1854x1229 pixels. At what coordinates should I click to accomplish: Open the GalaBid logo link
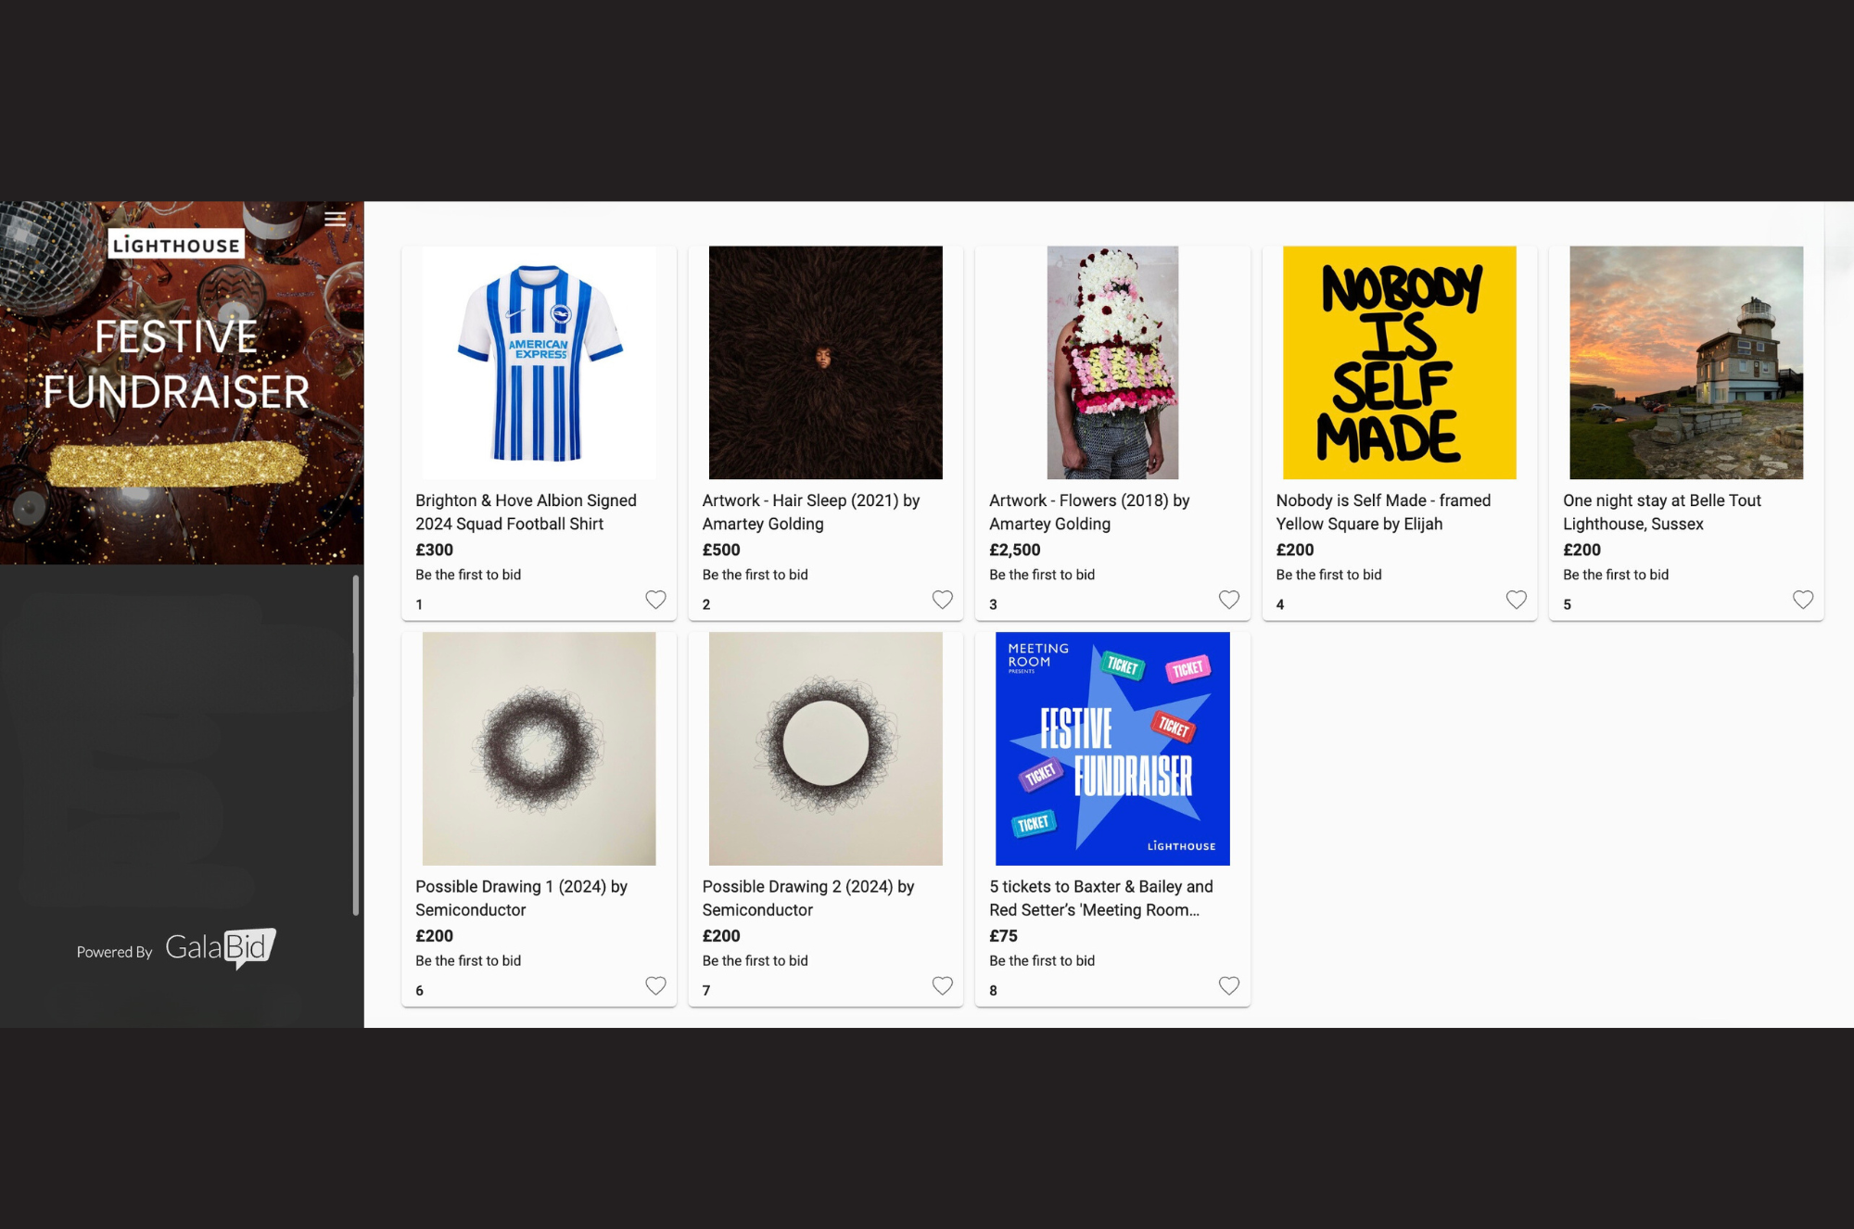(221, 948)
